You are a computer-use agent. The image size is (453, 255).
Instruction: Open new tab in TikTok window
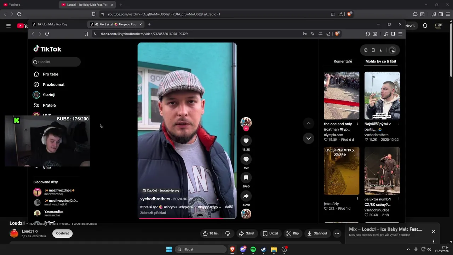(149, 24)
